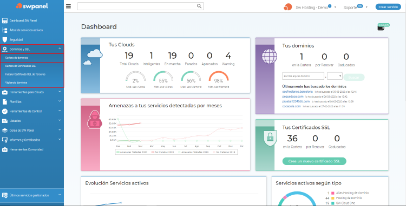
Task: Toggle Amenazas Tratadas 2020 legend series
Action: [132, 153]
